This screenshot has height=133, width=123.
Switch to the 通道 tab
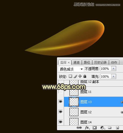tap(76, 62)
